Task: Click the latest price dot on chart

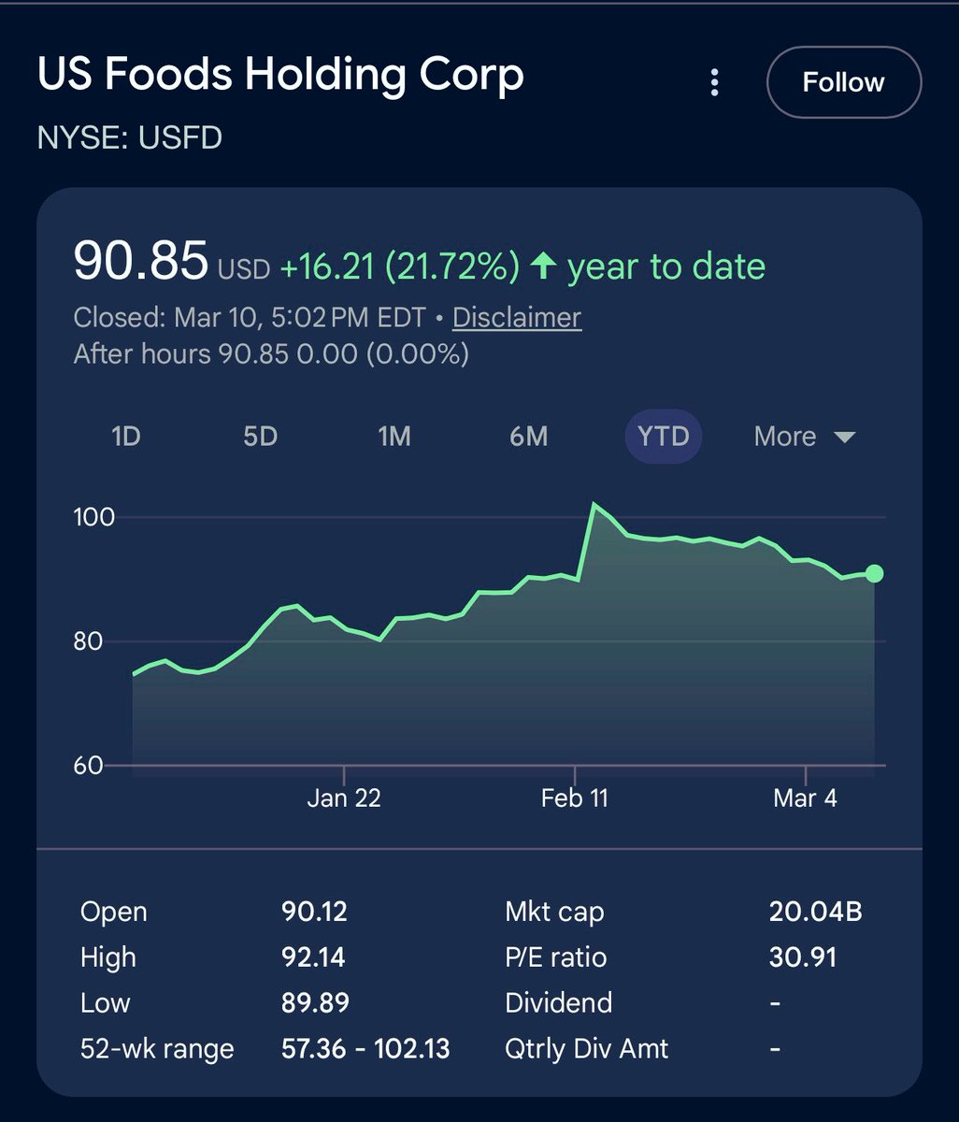Action: pyautogui.click(x=874, y=573)
